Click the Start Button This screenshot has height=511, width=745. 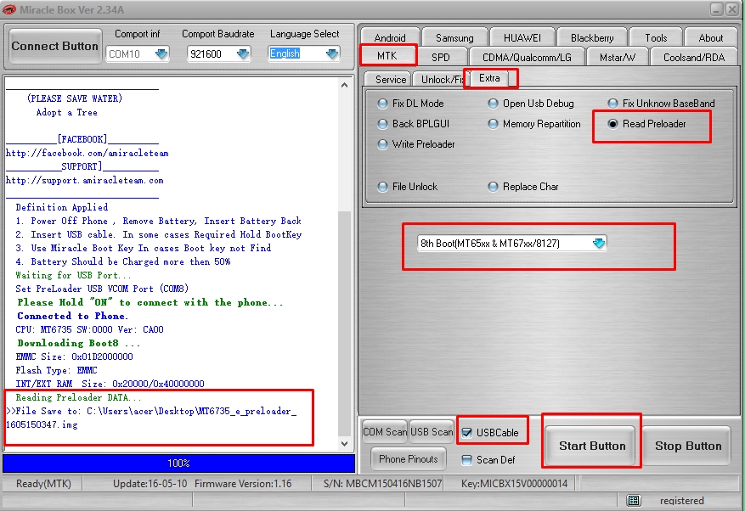coord(591,446)
